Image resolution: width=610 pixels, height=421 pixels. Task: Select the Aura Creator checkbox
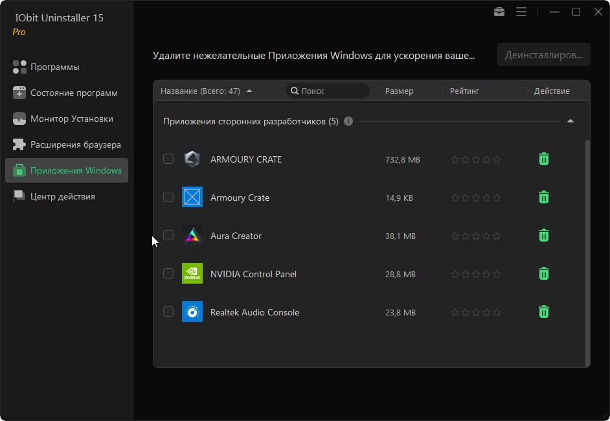coord(168,235)
